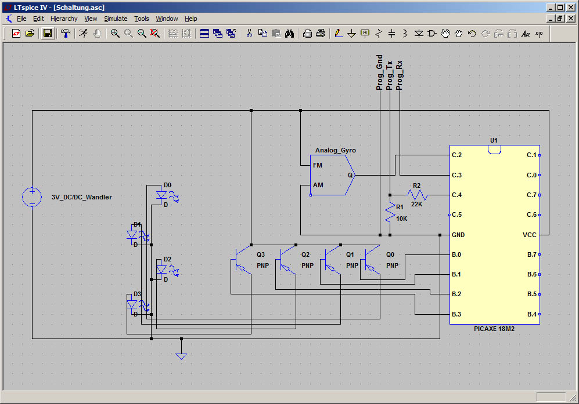Open the Tools menu
The image size is (579, 404).
tap(142, 19)
